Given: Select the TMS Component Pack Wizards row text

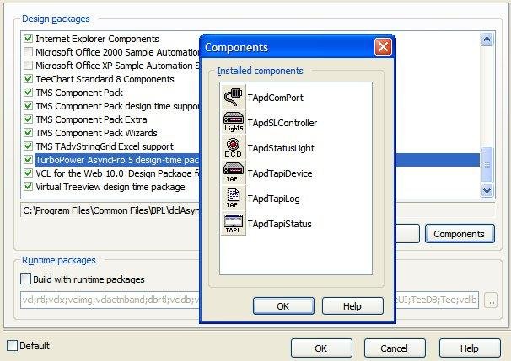Looking at the screenshot, I should 96,133.
